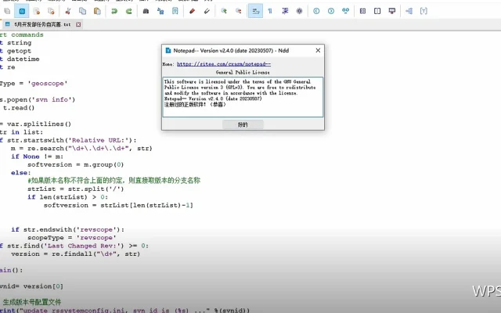Click the round target icon in toolbar
Viewport: 501px width, 313px height.
tap(299, 11)
